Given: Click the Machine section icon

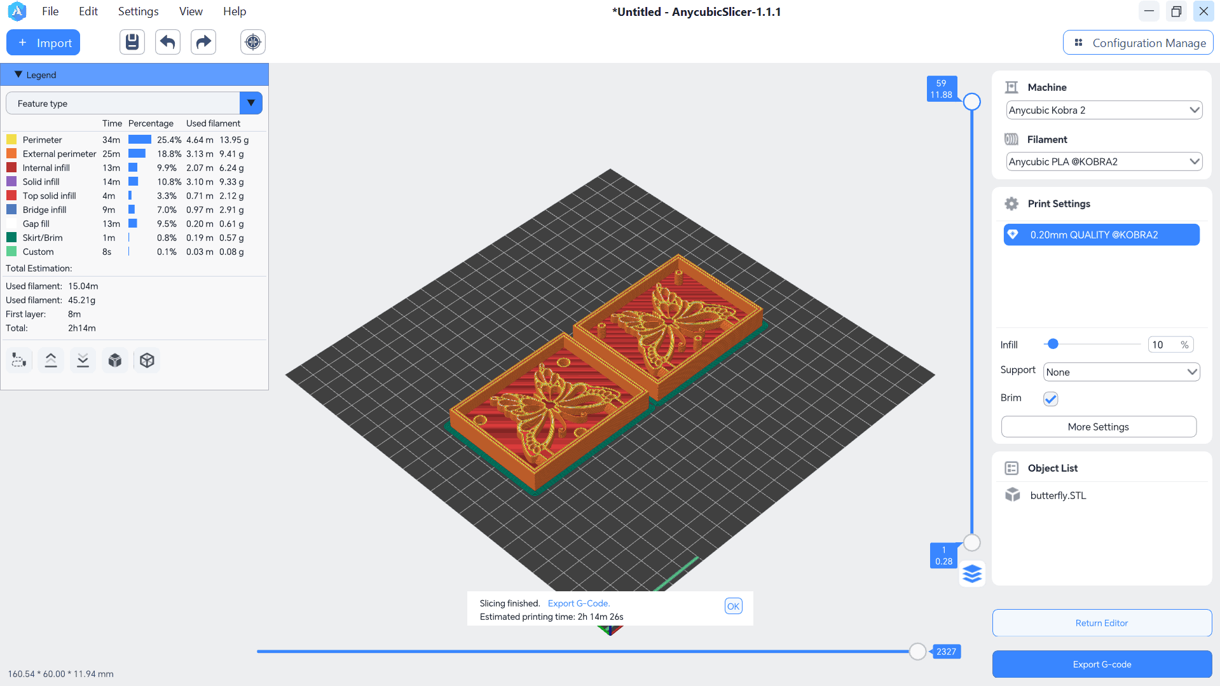Looking at the screenshot, I should [x=1011, y=87].
